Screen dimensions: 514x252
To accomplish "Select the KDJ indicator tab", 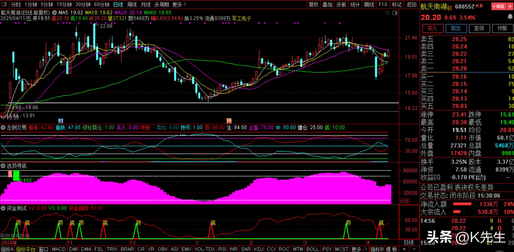I will [259, 249].
